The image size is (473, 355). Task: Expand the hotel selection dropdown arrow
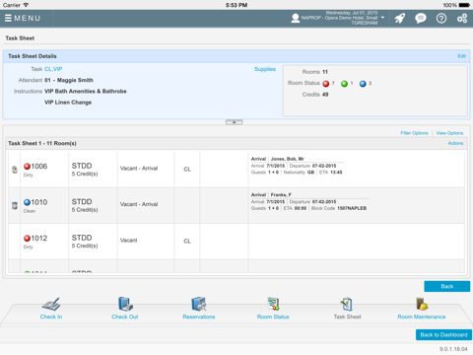click(x=382, y=18)
